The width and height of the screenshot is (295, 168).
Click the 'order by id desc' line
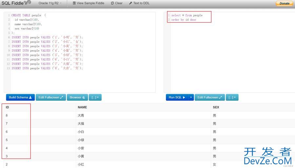[184, 20]
